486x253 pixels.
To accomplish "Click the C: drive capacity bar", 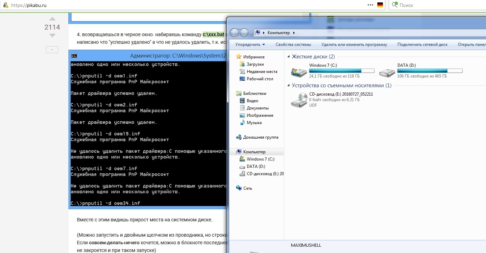I will [342, 71].
